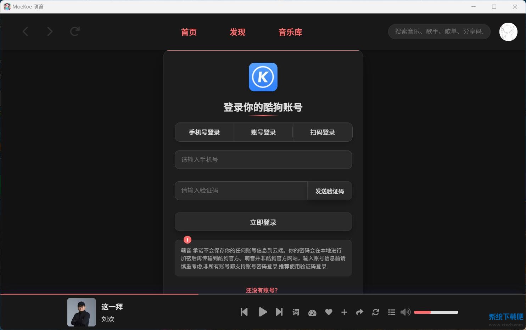The width and height of the screenshot is (526, 330).
Task: Mute audio via the speaker icon
Action: [405, 312]
